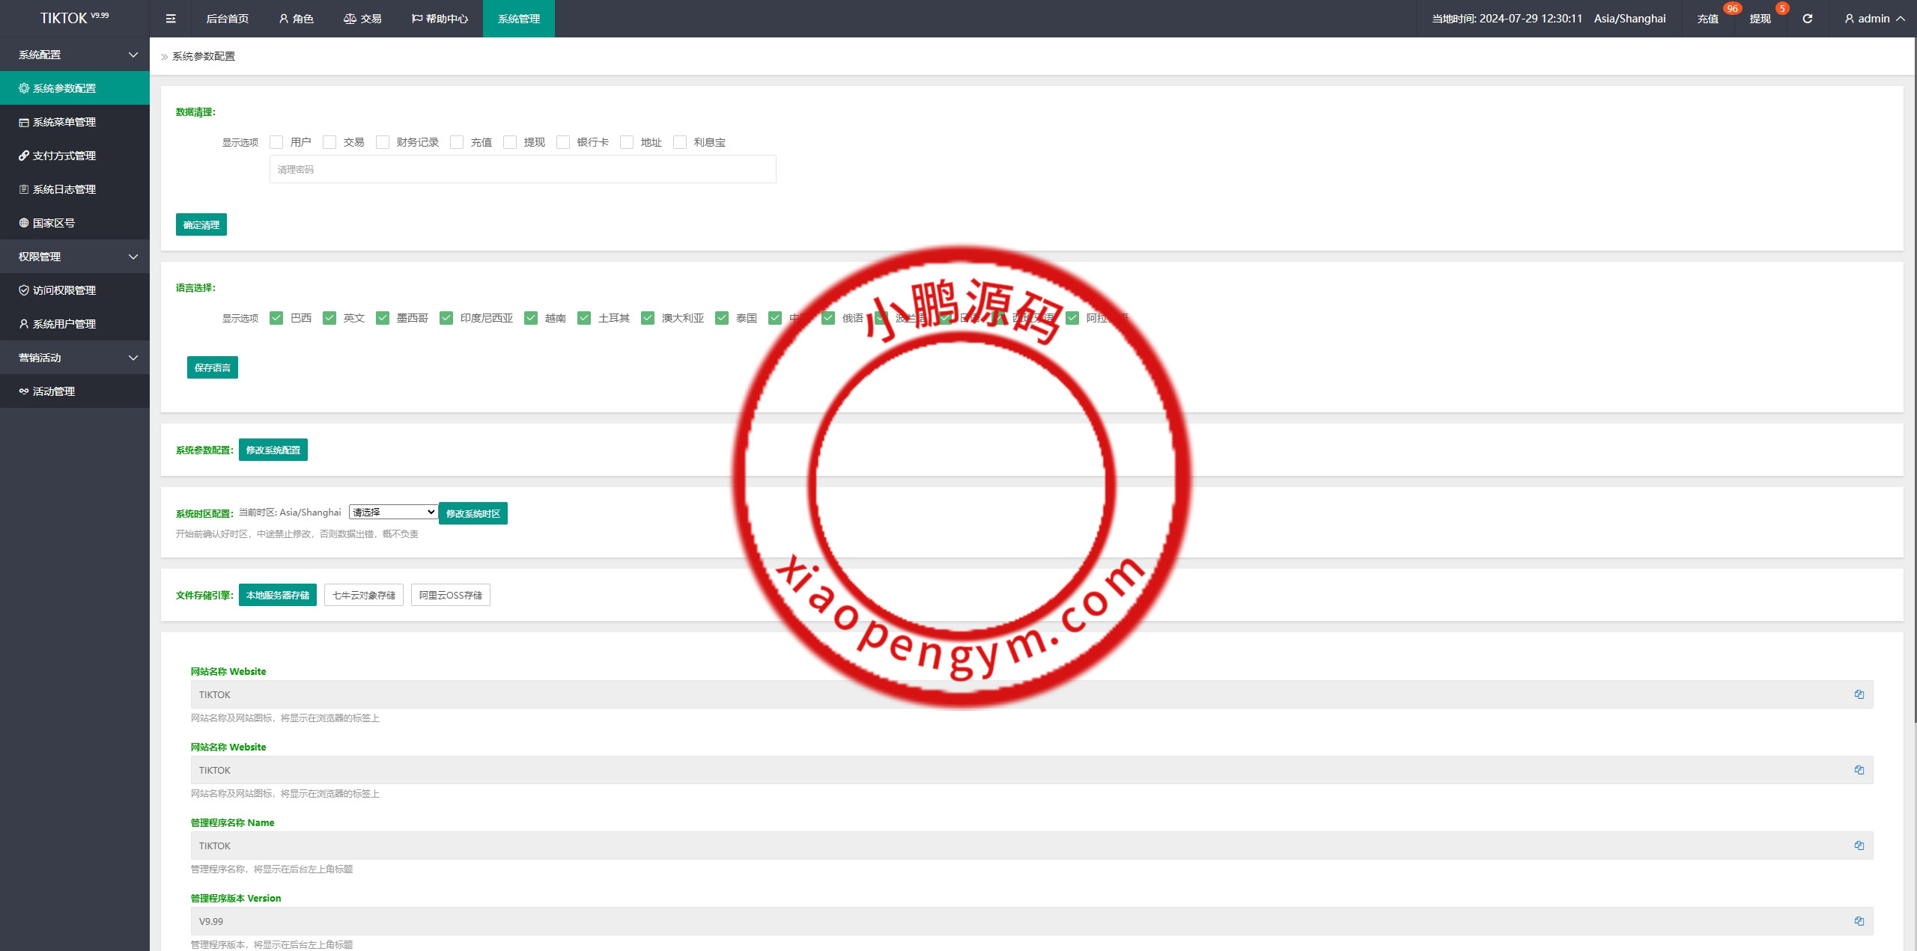Expand the admin user menu
The height and width of the screenshot is (951, 1917).
click(1874, 19)
